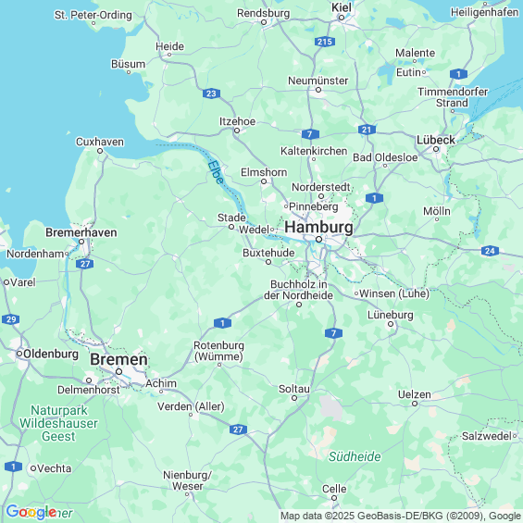Click the A23 highway shield
Image resolution: width=523 pixels, height=523 pixels.
tap(211, 93)
